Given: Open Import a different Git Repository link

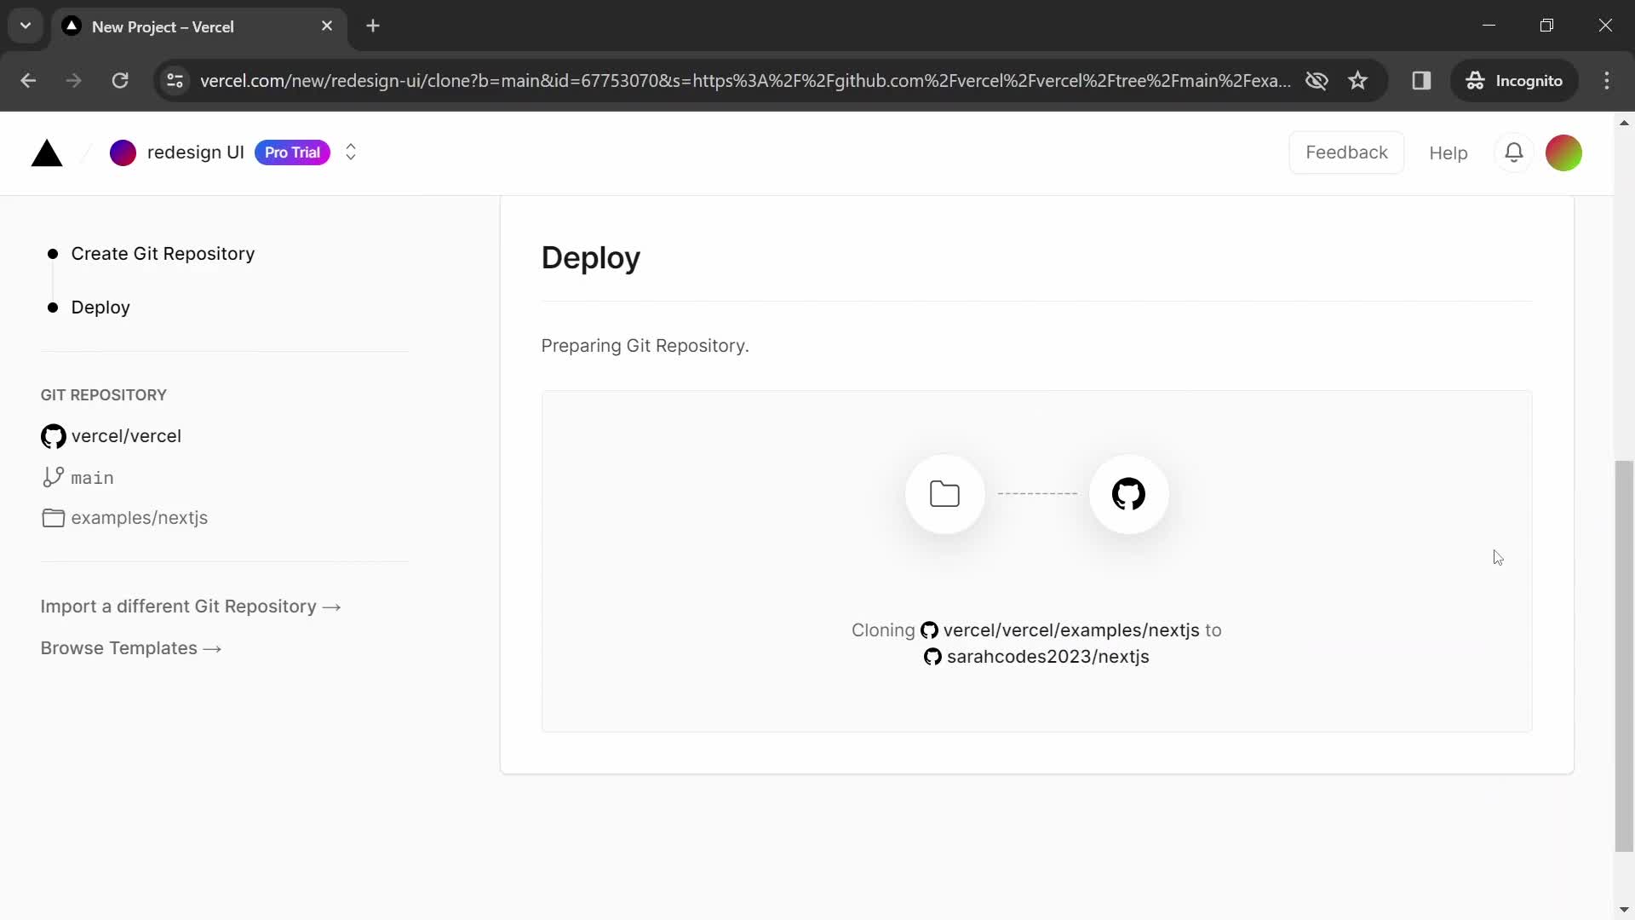Looking at the screenshot, I should click(x=192, y=606).
